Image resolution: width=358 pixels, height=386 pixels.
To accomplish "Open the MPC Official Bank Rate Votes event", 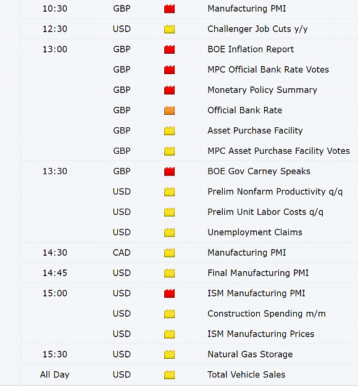I will 268,70.
